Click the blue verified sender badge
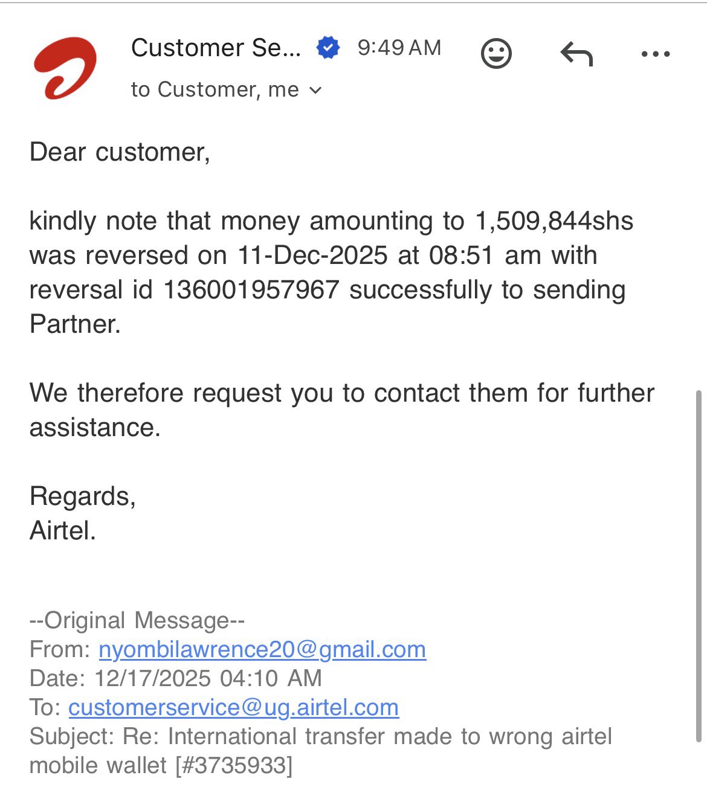Screen dimensions: 707x787 [328, 48]
